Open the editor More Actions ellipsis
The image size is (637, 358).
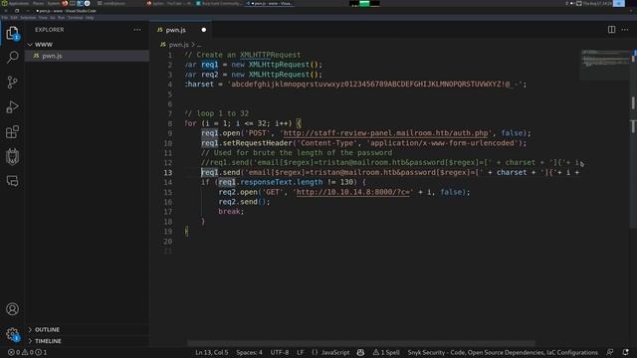[625, 30]
